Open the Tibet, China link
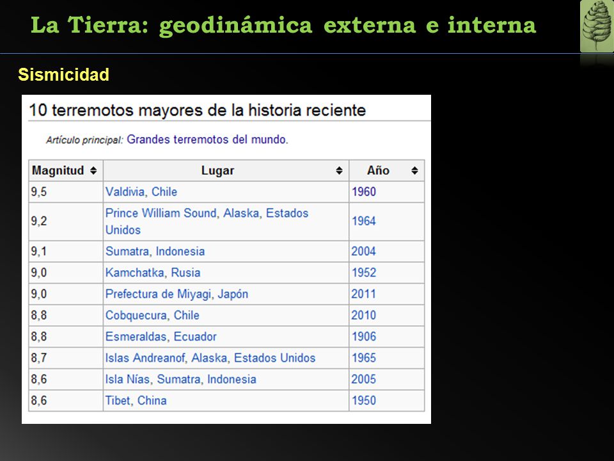Screen dimensions: 614x461 pos(136,400)
